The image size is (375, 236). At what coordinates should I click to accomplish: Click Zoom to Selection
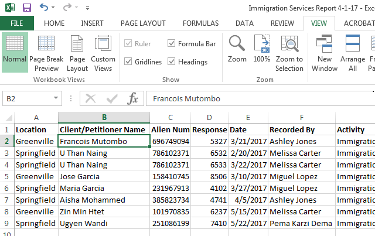[x=289, y=53]
